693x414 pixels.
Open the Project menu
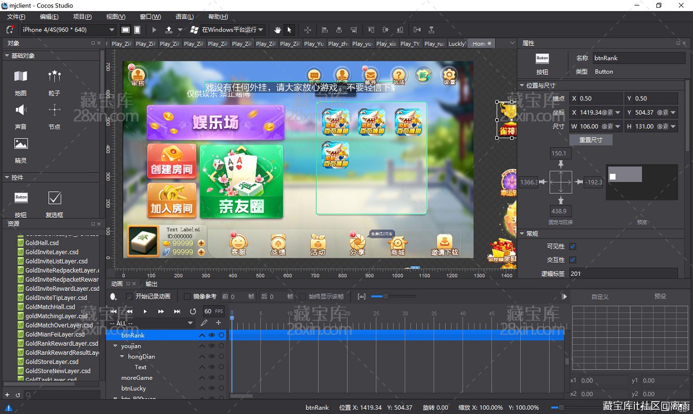tap(83, 17)
